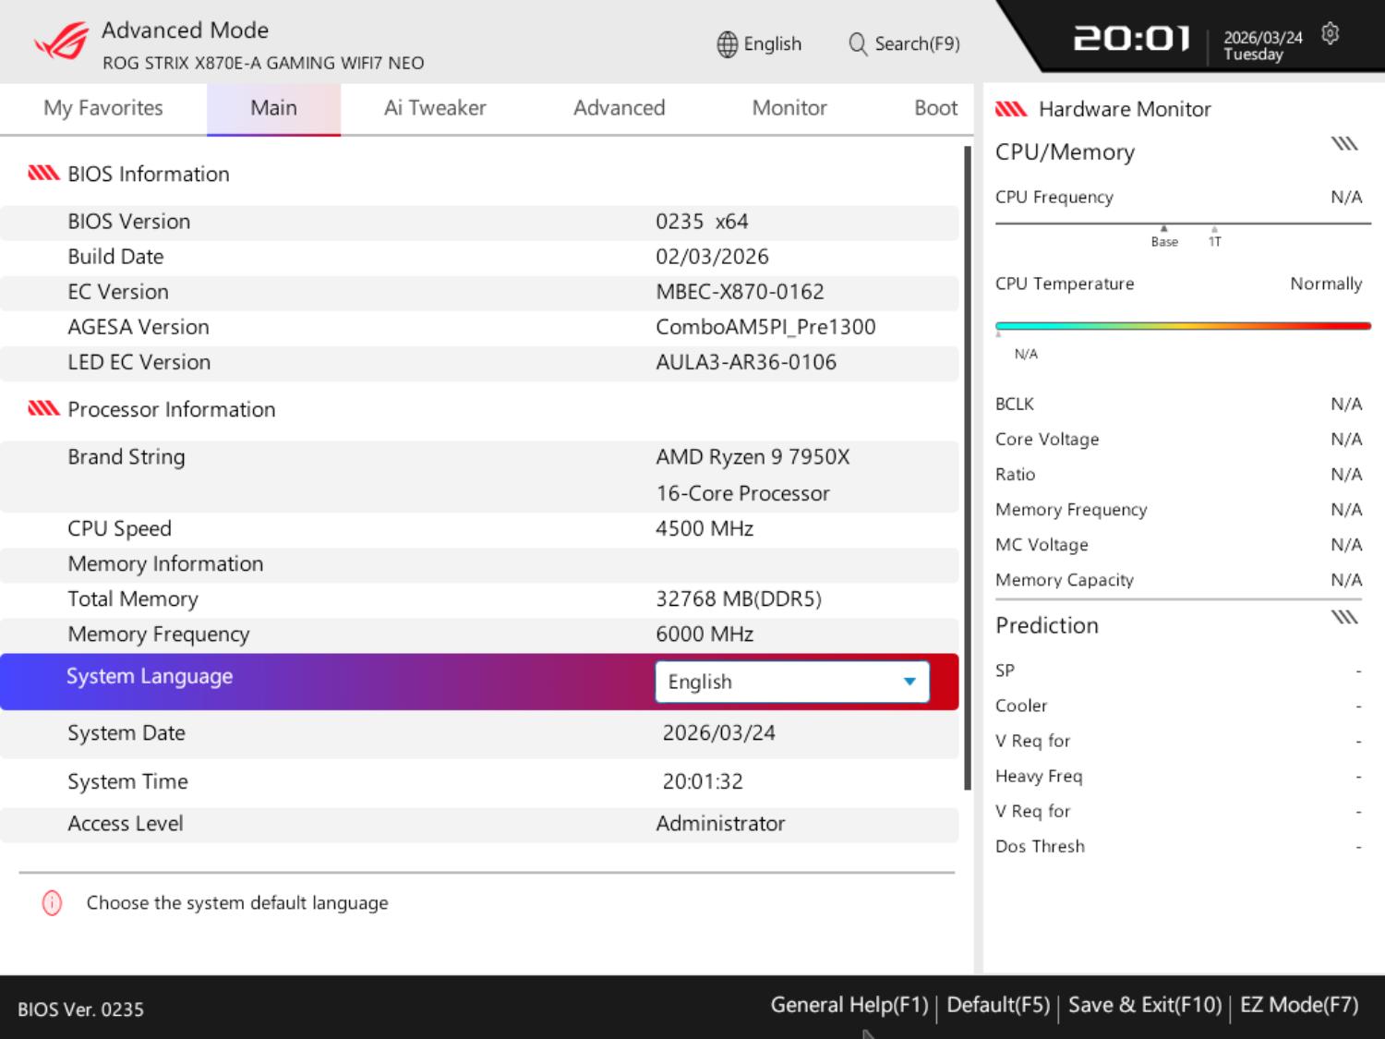Switch to EZ Mode(F7)
1385x1039 pixels.
tap(1298, 1005)
